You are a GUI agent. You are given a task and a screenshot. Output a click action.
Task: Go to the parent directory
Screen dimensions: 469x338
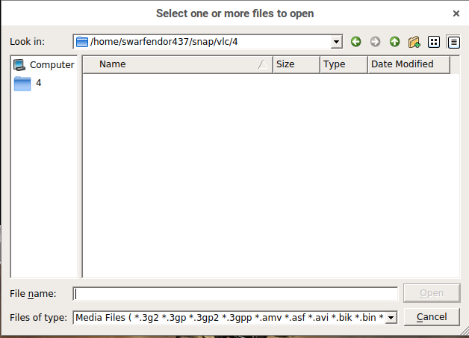(394, 42)
